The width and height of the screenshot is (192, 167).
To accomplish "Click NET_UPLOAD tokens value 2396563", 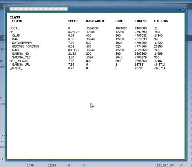I will 141,61.
